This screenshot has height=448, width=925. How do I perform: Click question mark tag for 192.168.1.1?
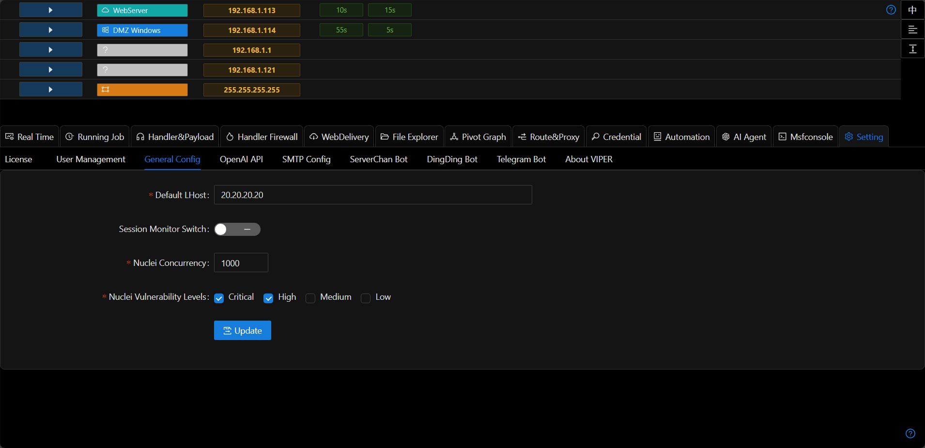point(142,50)
